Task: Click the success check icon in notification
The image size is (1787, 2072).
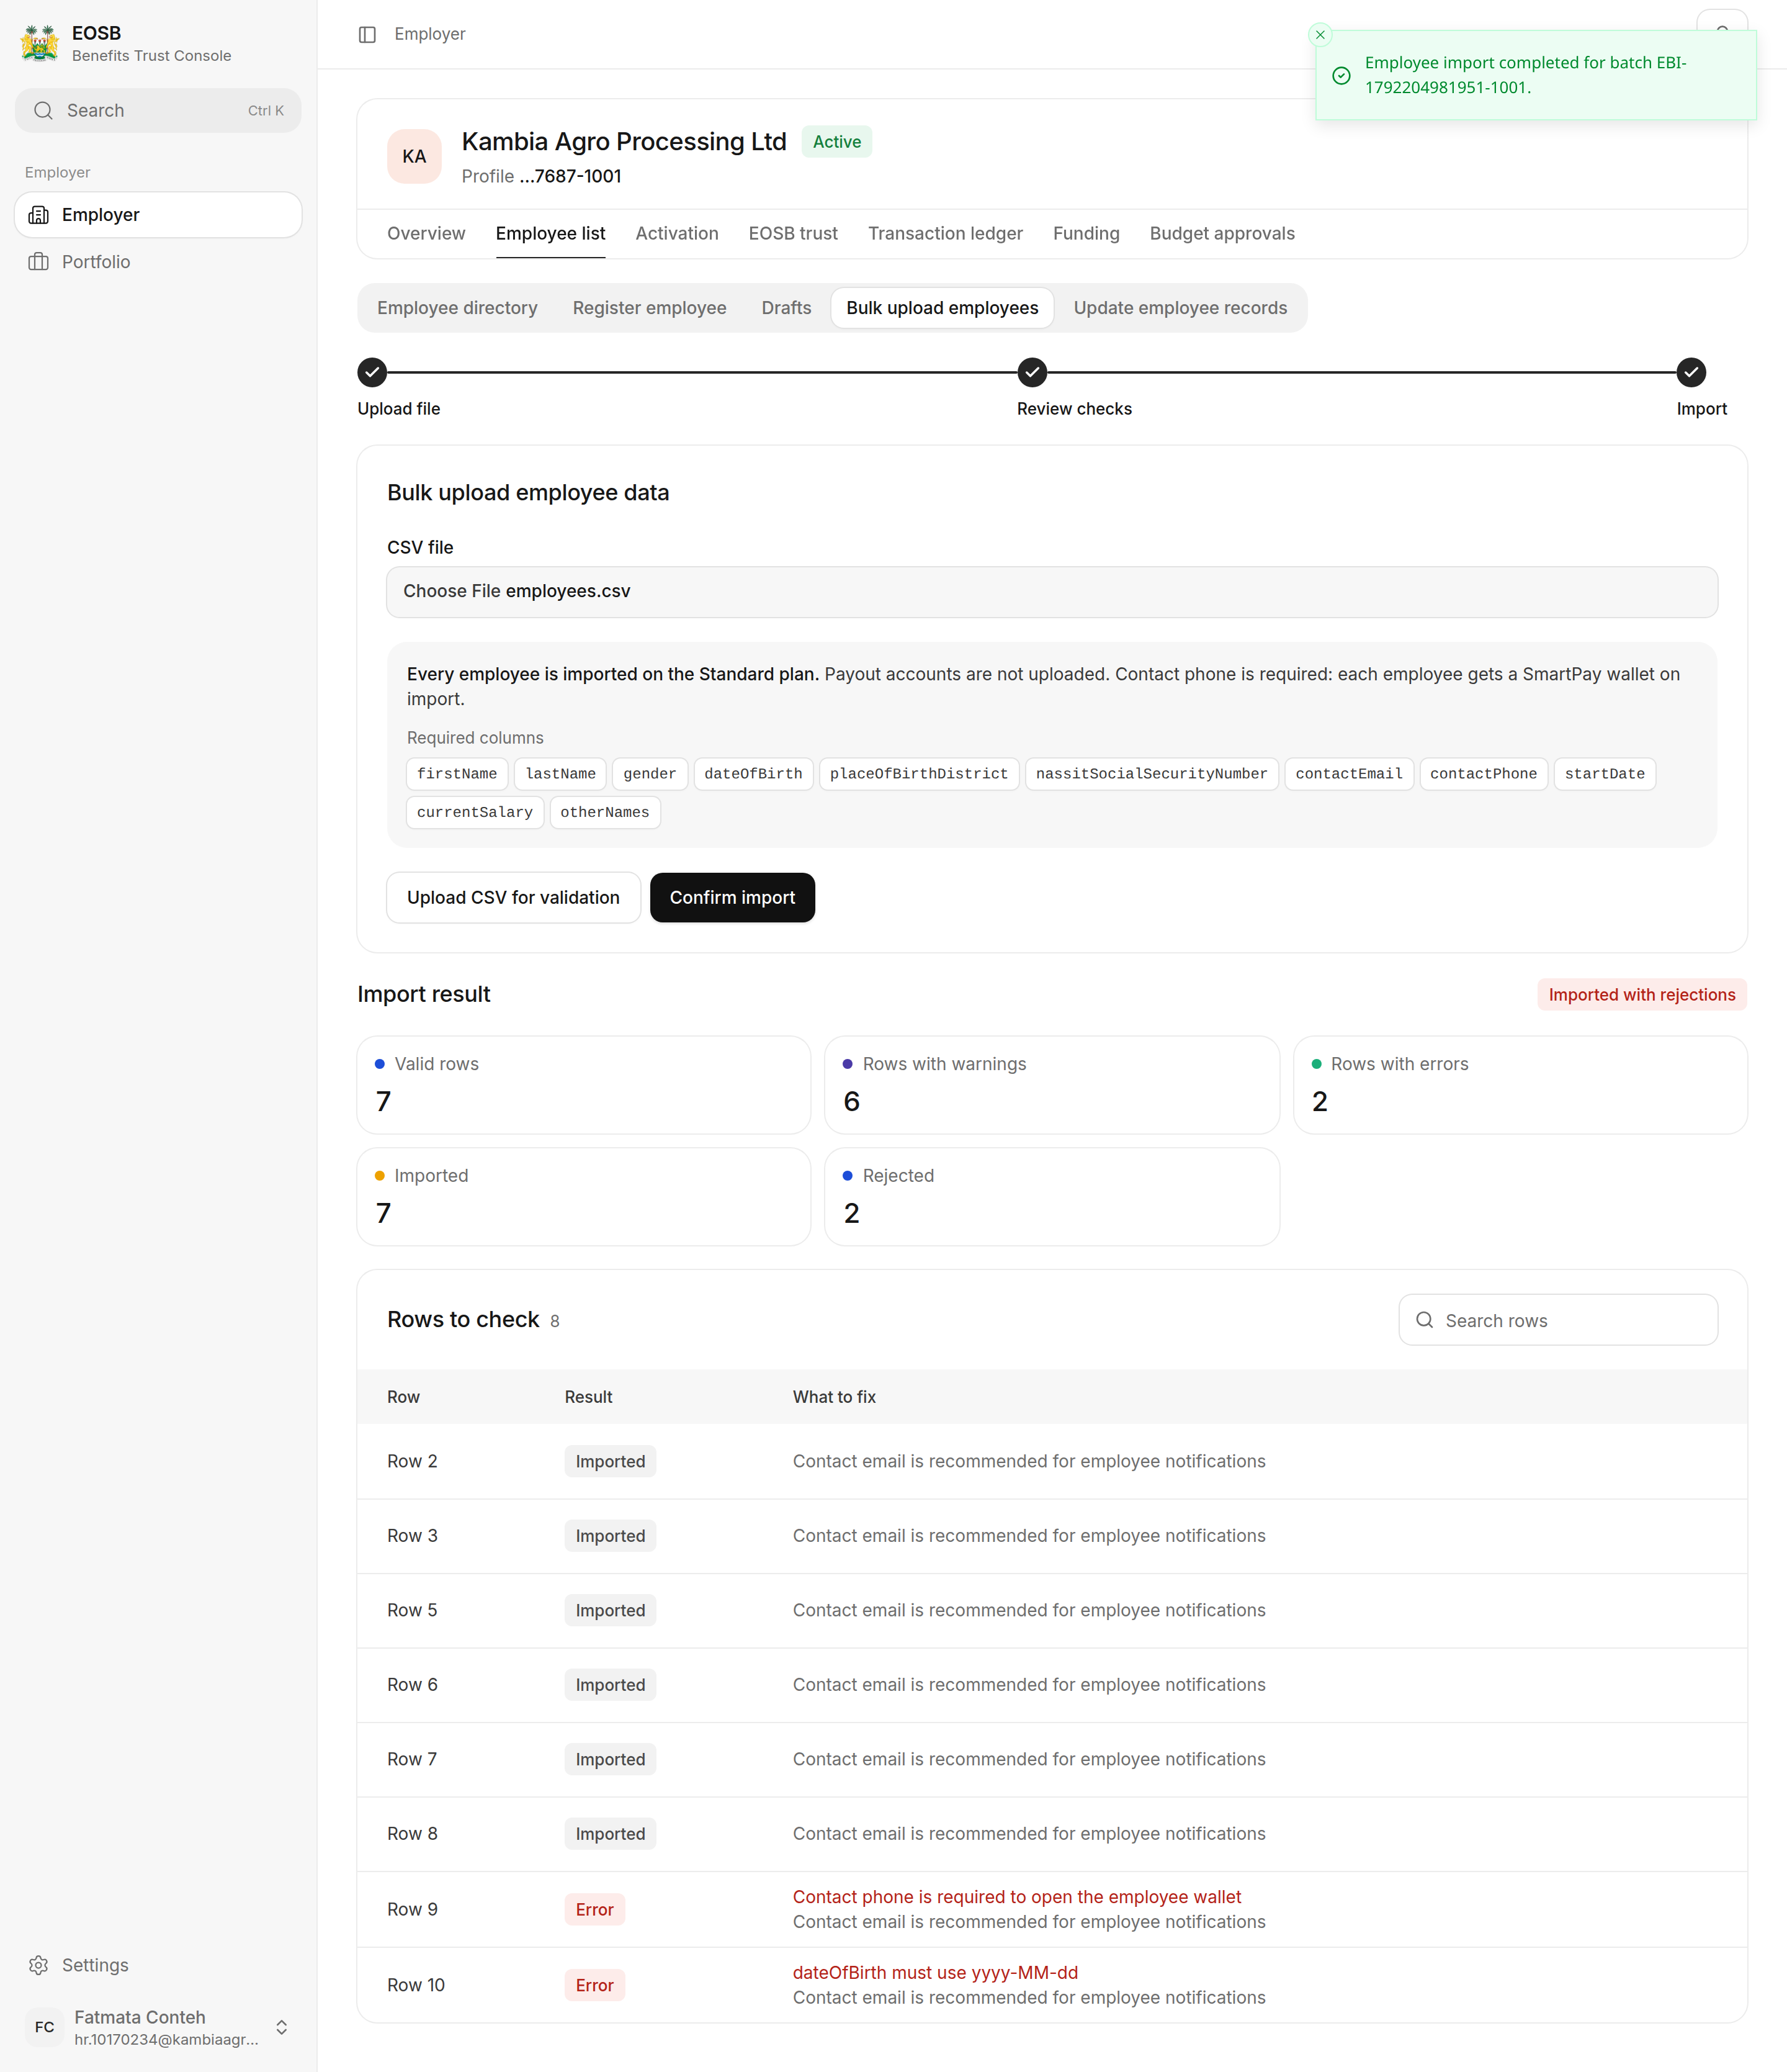Action: 1341,76
